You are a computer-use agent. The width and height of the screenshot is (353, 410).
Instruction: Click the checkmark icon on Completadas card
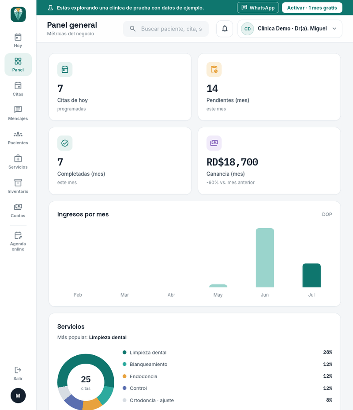[65, 143]
